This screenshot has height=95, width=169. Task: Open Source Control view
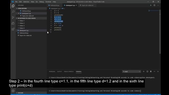click(13, 17)
